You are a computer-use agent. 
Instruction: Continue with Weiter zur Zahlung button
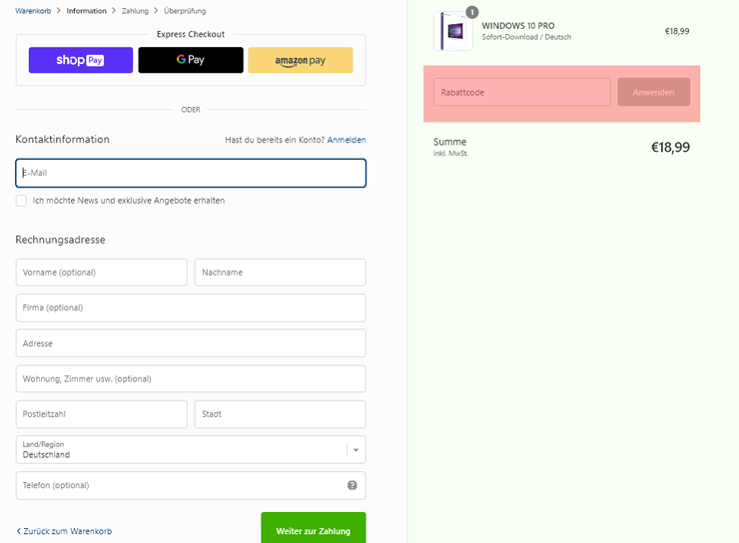point(314,529)
